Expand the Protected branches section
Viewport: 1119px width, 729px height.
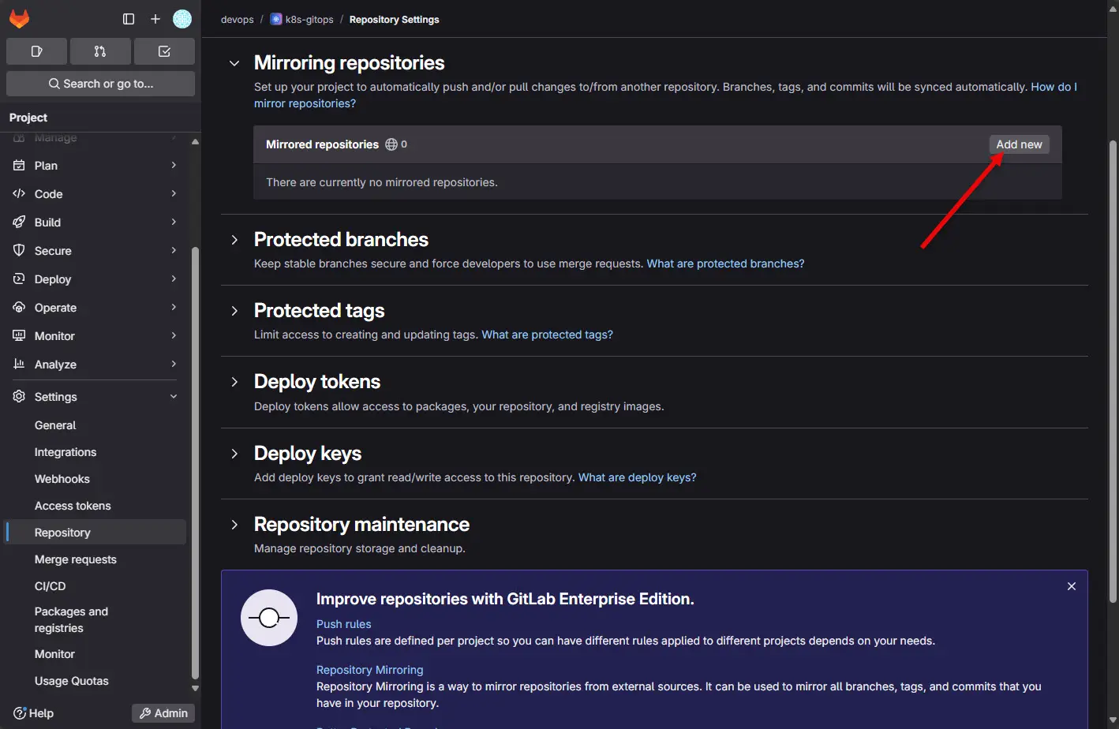(x=234, y=240)
